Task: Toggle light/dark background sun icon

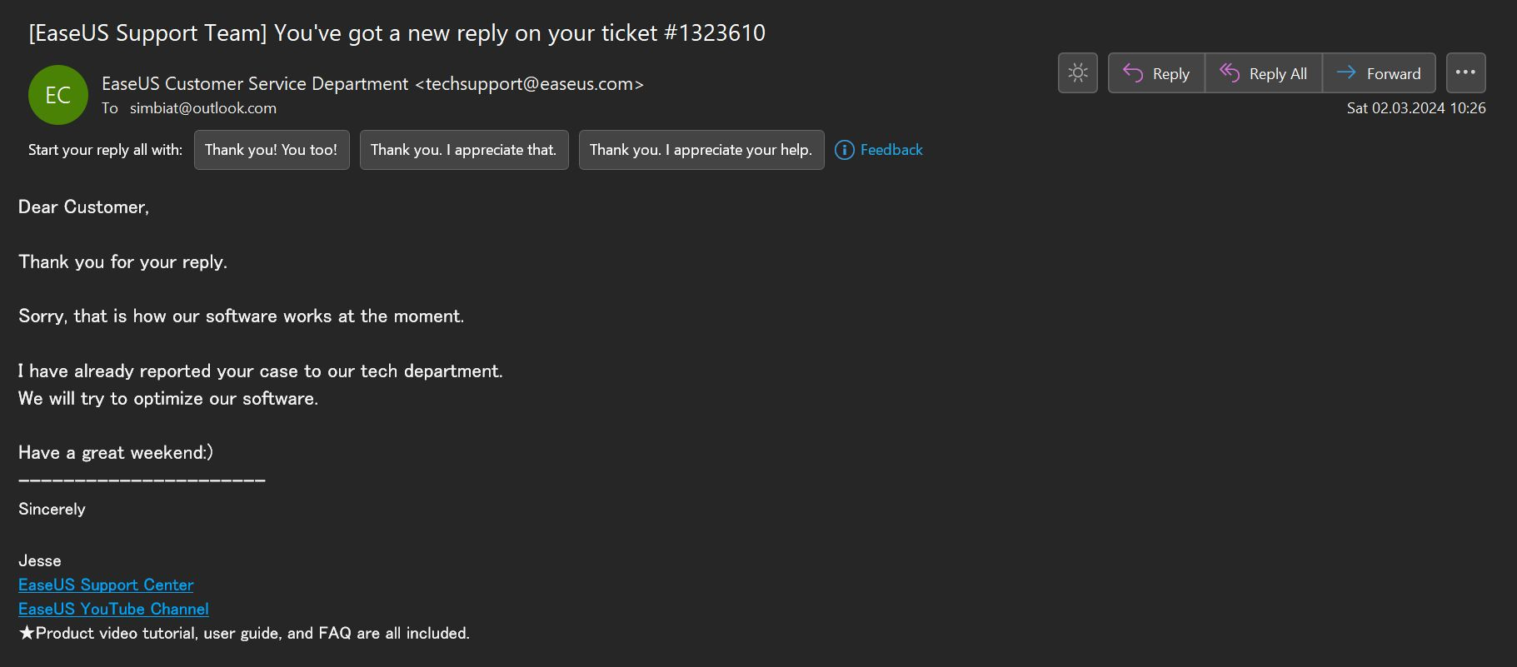Action: coord(1077,73)
